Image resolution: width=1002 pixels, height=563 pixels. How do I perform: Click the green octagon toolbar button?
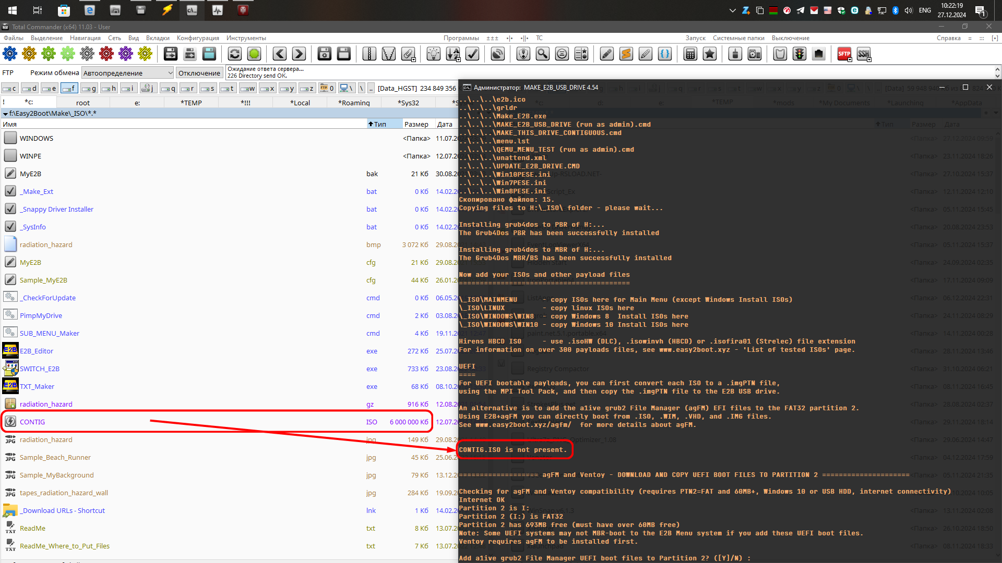click(x=254, y=54)
